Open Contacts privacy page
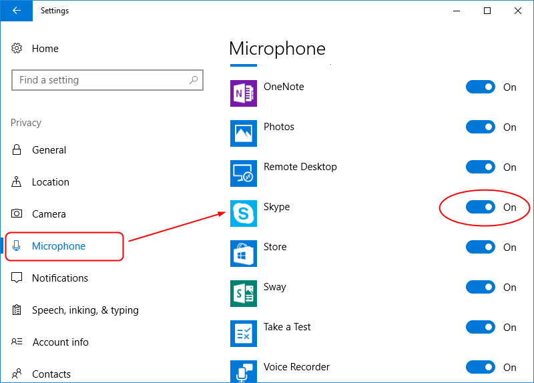Image resolution: width=534 pixels, height=383 pixels. 51,374
